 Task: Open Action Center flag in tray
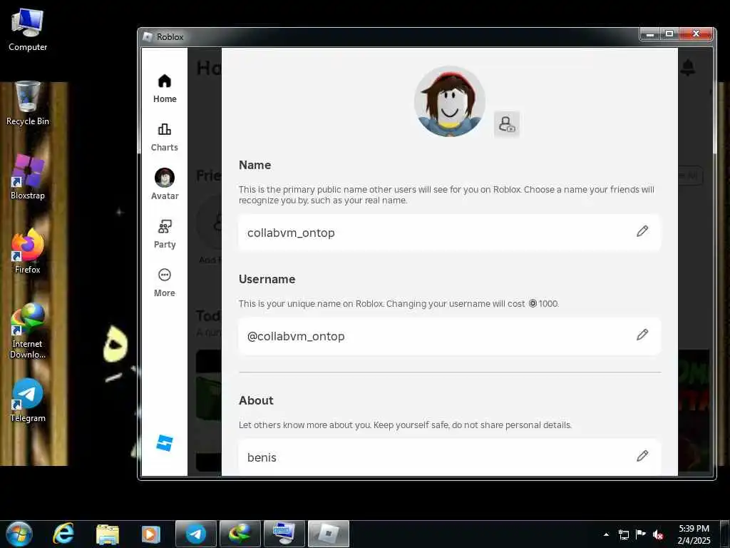(x=641, y=534)
